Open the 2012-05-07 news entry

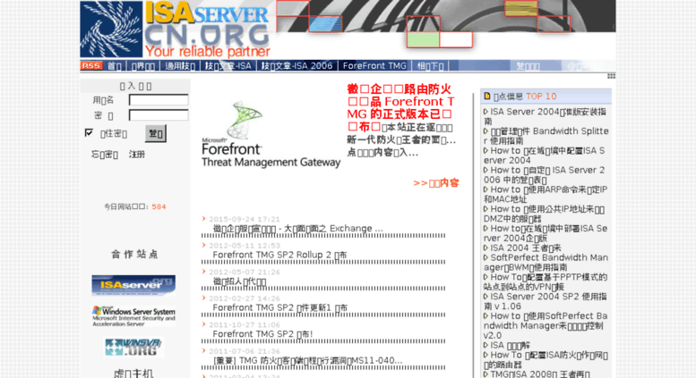(239, 281)
